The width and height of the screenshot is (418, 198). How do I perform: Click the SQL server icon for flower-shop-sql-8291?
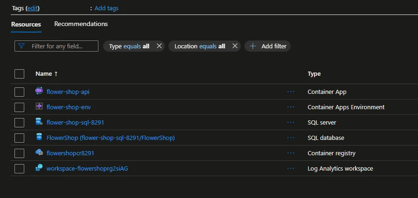[39, 122]
